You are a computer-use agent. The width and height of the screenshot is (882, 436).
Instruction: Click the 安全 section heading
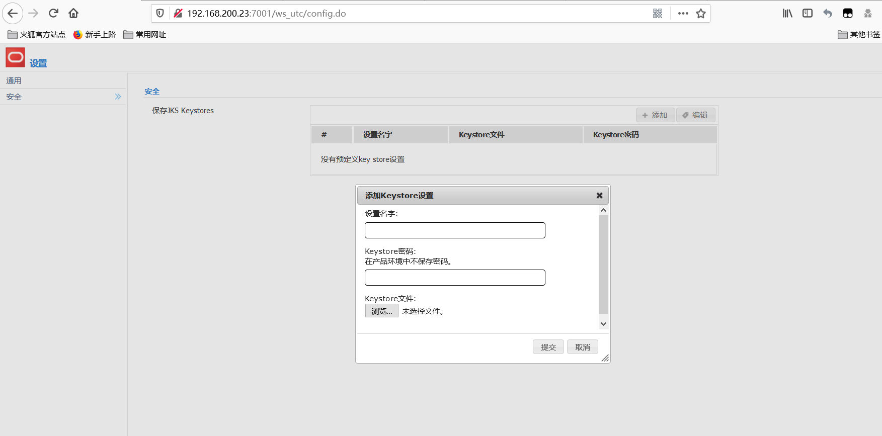click(x=152, y=92)
